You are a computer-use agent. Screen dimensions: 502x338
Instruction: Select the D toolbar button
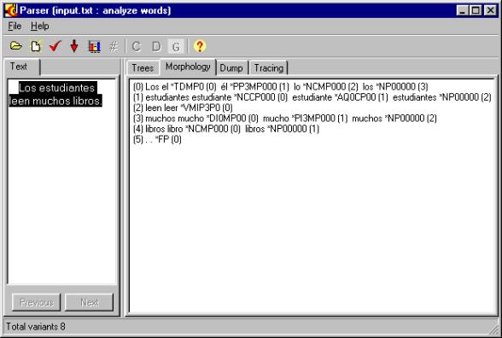pos(156,47)
